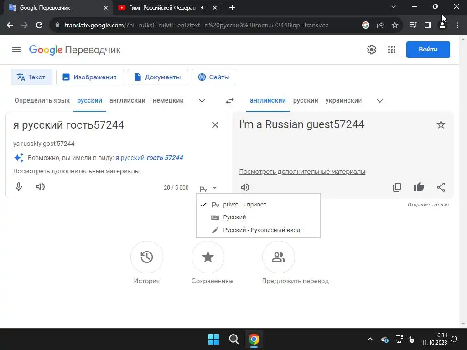This screenshot has width=467, height=350.
Task: Open Chrome profile icon
Action: tap(442, 26)
